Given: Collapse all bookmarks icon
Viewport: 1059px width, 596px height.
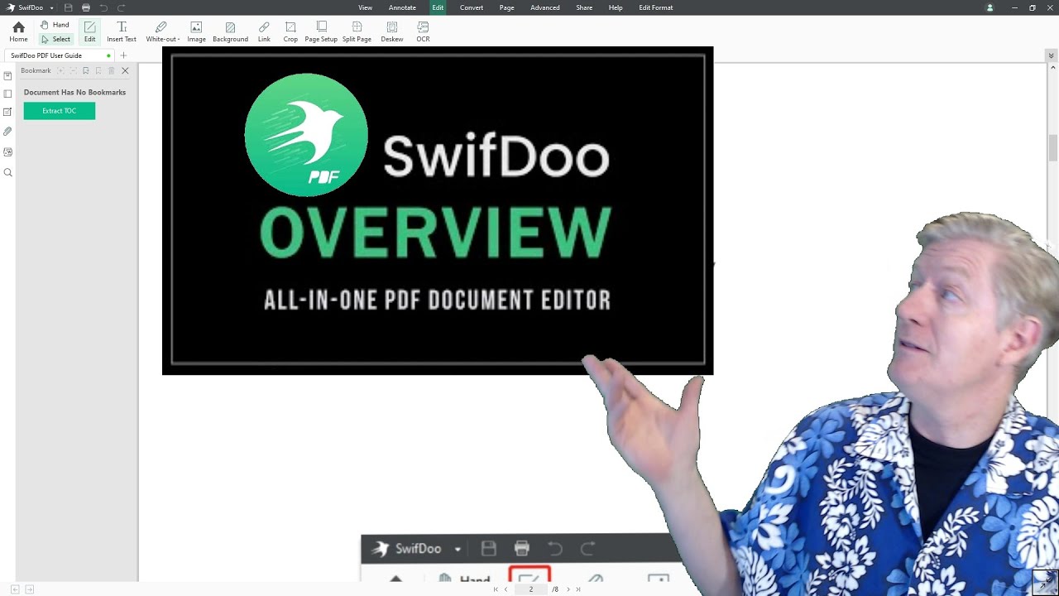Looking at the screenshot, I should [73, 71].
